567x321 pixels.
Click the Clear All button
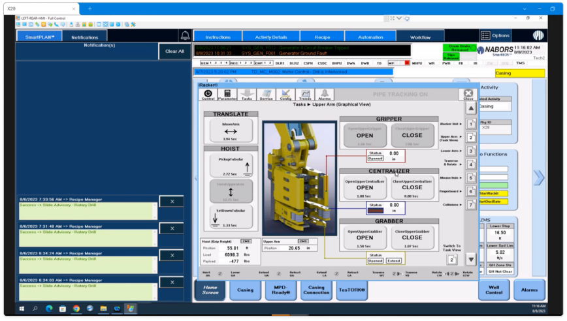point(174,52)
